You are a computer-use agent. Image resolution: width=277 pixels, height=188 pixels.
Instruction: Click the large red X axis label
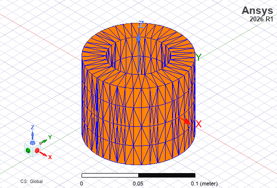pos(198,124)
